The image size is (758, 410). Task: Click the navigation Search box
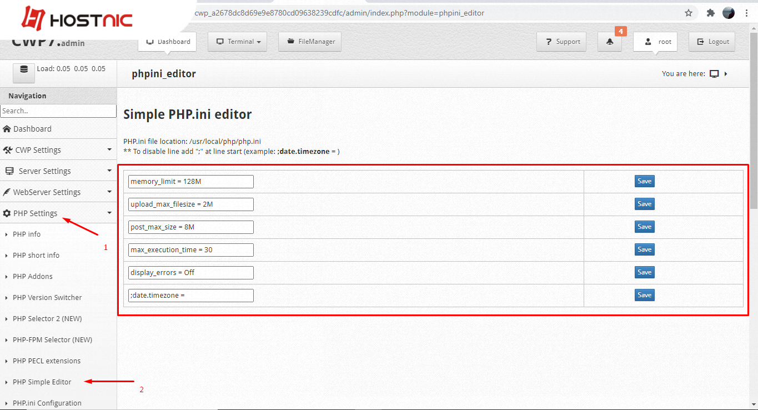pyautogui.click(x=58, y=111)
